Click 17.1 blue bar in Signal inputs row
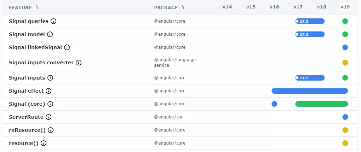The image size is (361, 152). pyautogui.click(x=310, y=78)
